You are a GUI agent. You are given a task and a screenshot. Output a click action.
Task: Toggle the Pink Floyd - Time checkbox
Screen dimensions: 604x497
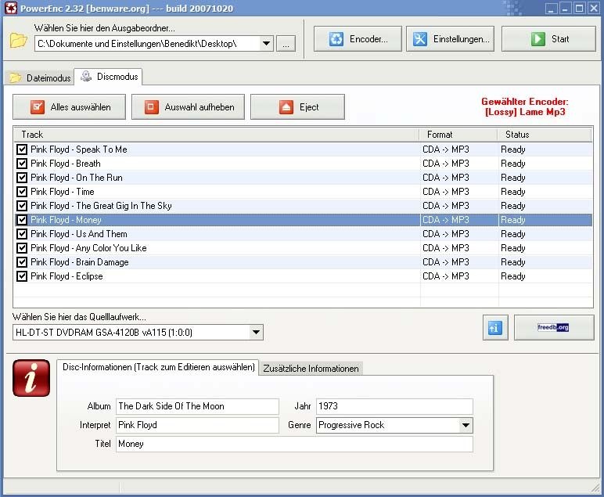[22, 192]
